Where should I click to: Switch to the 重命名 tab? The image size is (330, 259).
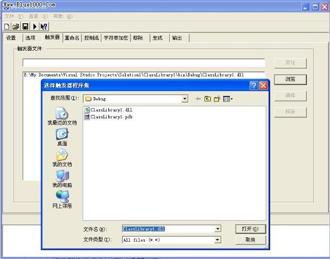pyautogui.click(x=72, y=38)
